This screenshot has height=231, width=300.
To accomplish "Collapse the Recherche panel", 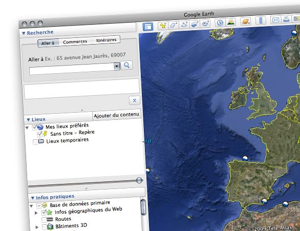I will pyautogui.click(x=24, y=33).
